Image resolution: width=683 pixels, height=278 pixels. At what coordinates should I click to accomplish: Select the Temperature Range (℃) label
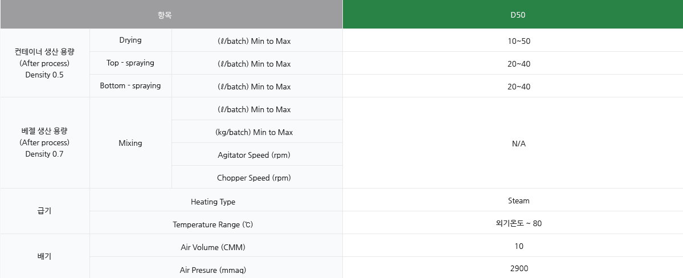point(213,224)
